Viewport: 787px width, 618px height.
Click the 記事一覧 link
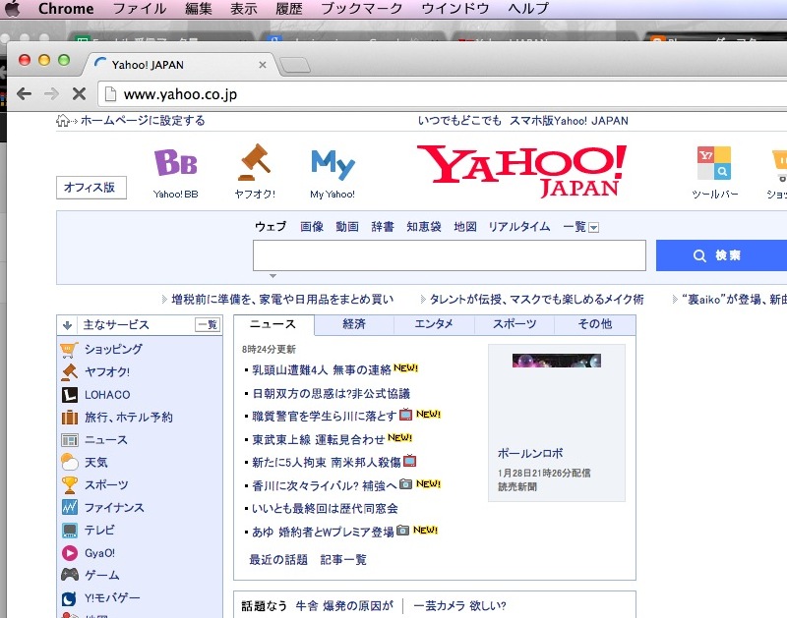pos(343,560)
